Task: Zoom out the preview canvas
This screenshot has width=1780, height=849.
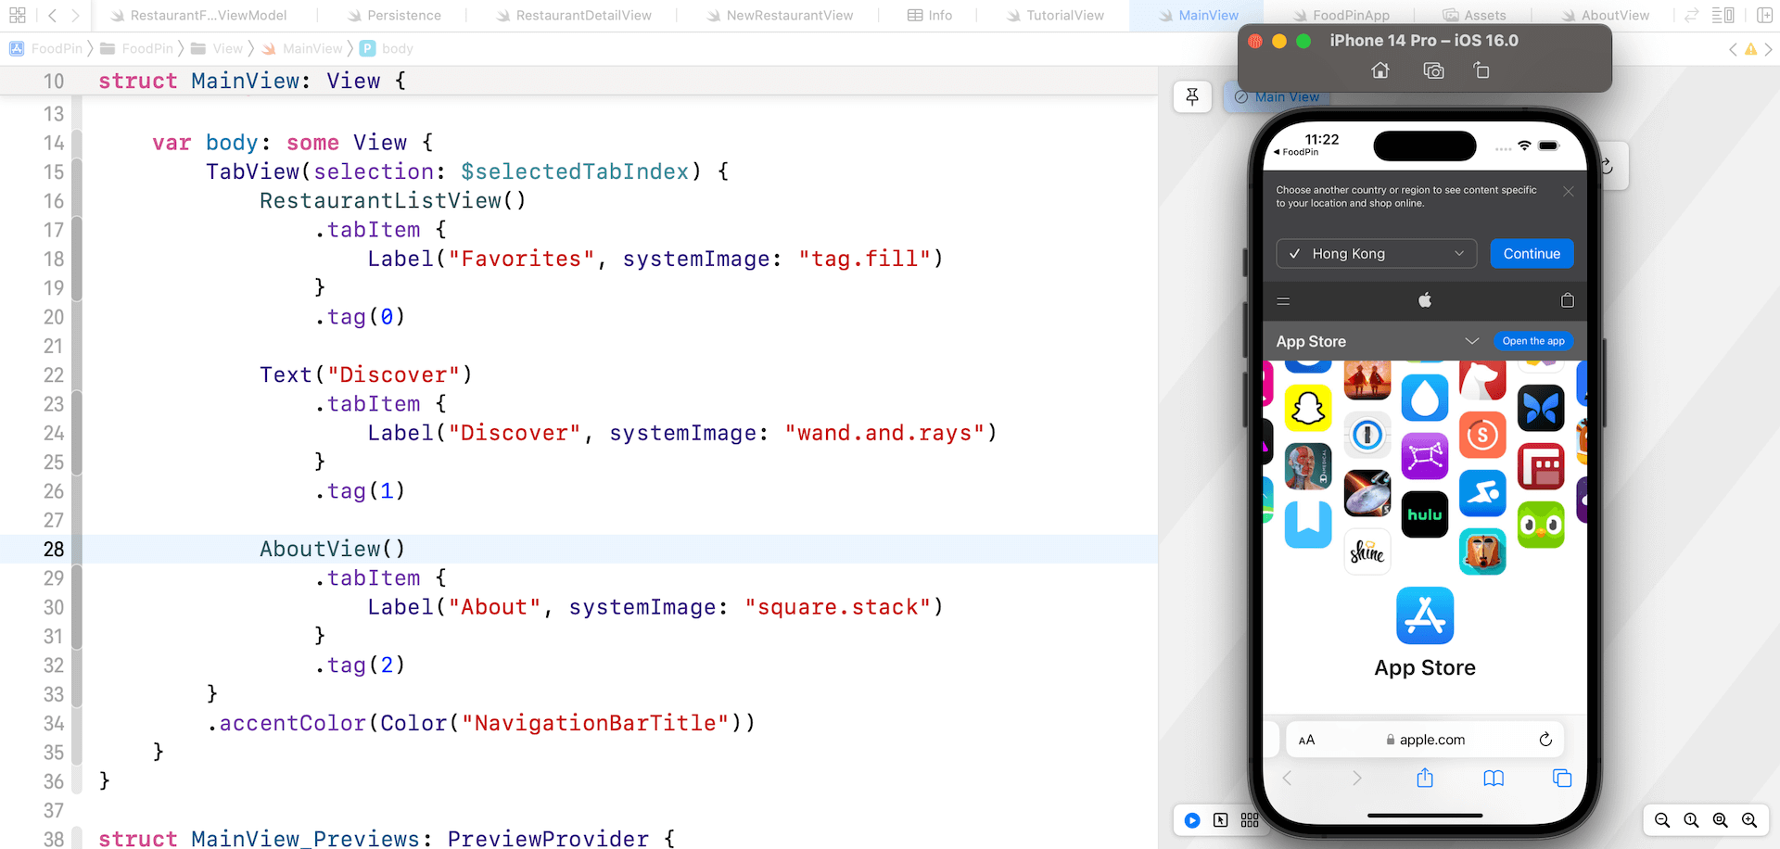Action: click(1662, 820)
